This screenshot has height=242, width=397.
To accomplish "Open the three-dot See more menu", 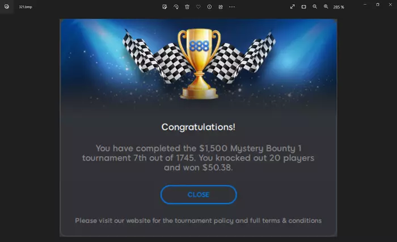I will coord(232,7).
